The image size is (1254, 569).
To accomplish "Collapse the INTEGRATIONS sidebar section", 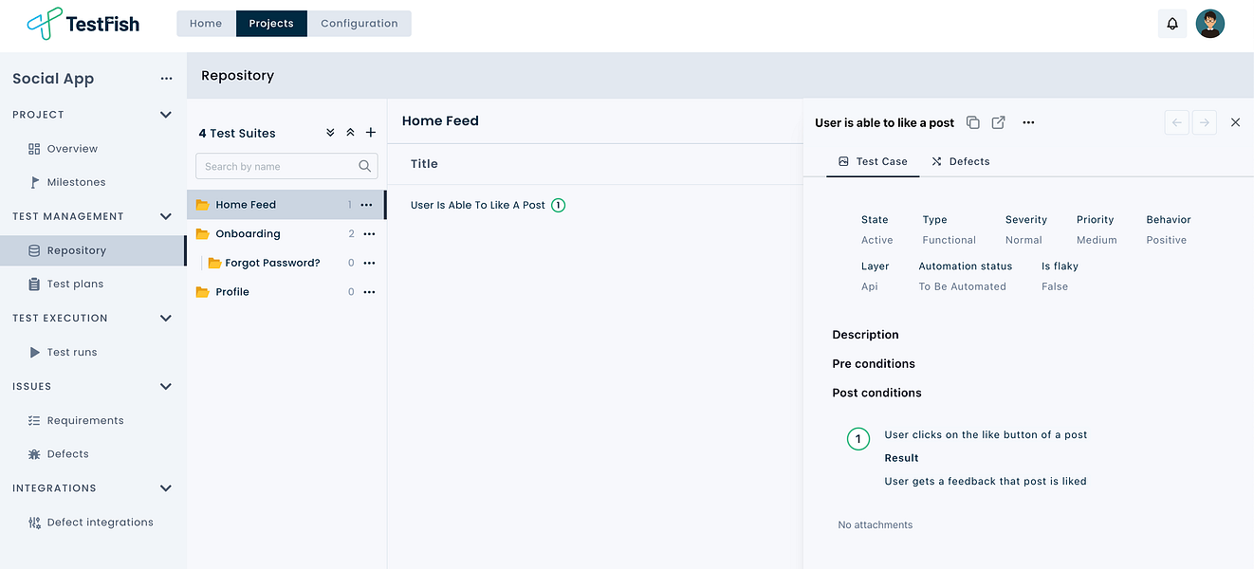I will (166, 488).
